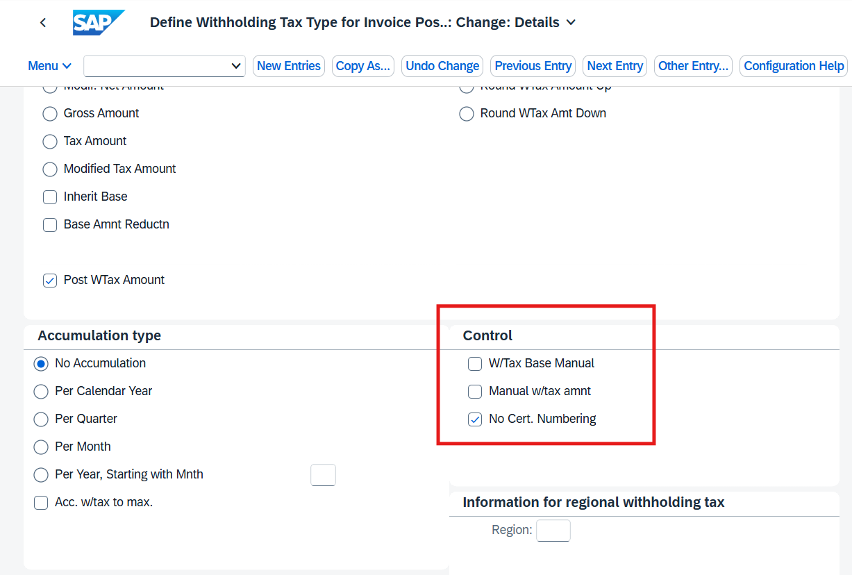The width and height of the screenshot is (852, 575).
Task: Click the starting month input box
Action: (323, 475)
